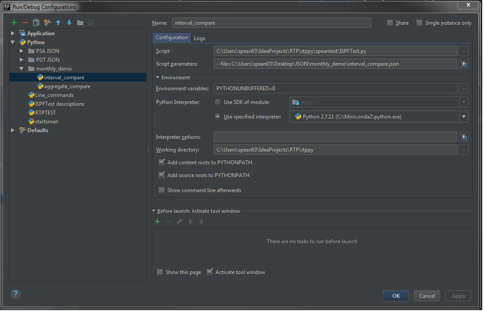Select aggregate_compare configuration
This screenshot has height=311, width=484.
click(x=67, y=86)
